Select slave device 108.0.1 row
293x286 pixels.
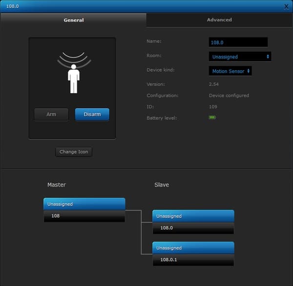[x=193, y=260]
